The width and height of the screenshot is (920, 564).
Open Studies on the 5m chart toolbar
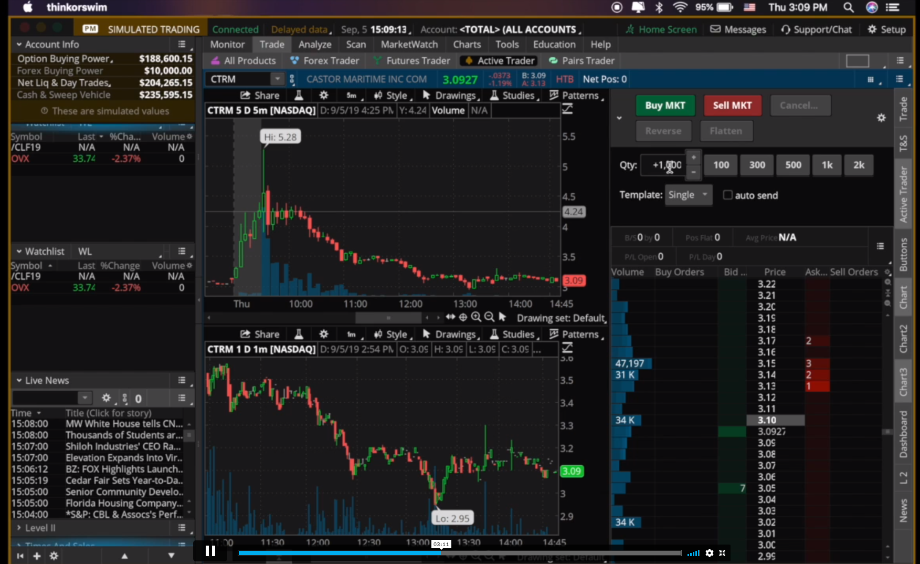click(514, 96)
